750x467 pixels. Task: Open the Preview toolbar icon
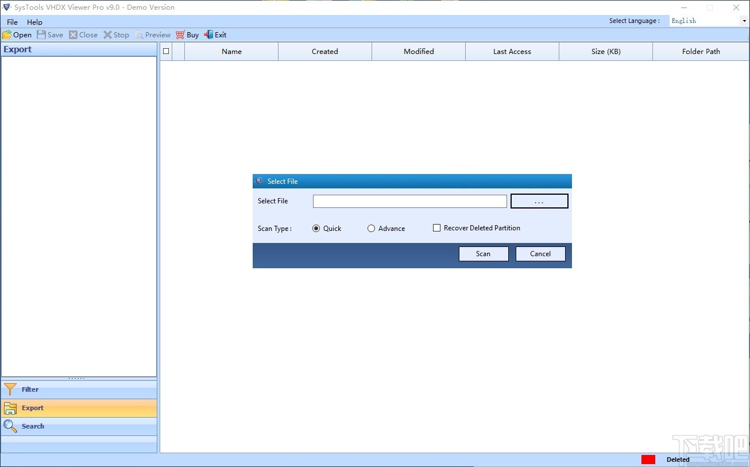pos(138,34)
